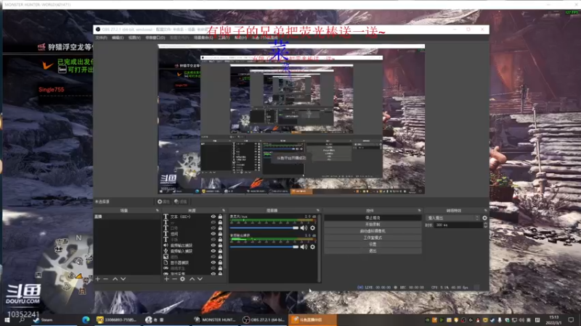Click the taskbar clock showing 15:13
The width and height of the screenshot is (581, 326).
[553, 319]
